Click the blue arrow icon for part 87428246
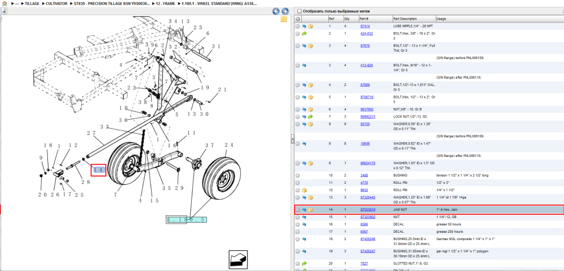 point(304,239)
